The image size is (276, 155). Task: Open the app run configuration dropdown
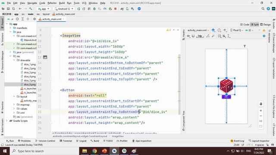(43, 9)
